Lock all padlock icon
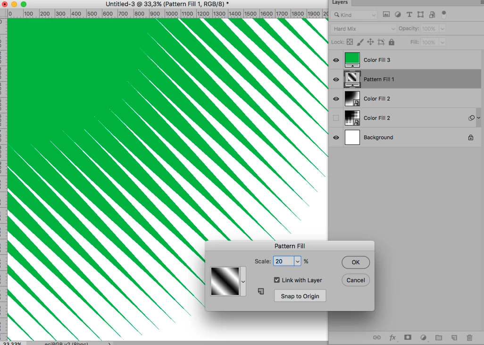 [392, 42]
